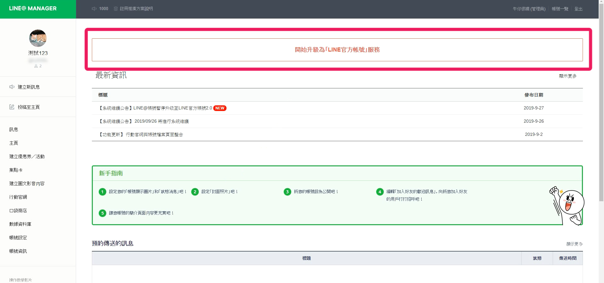
Task: Click date 2019-9-26 in news table
Action: point(534,121)
